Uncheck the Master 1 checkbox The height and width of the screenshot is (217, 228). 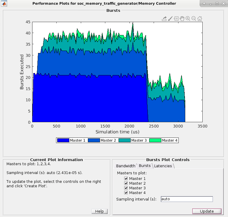126,178
